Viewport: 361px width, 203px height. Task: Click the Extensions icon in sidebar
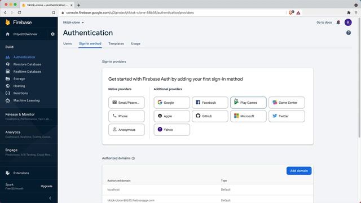(x=7, y=173)
